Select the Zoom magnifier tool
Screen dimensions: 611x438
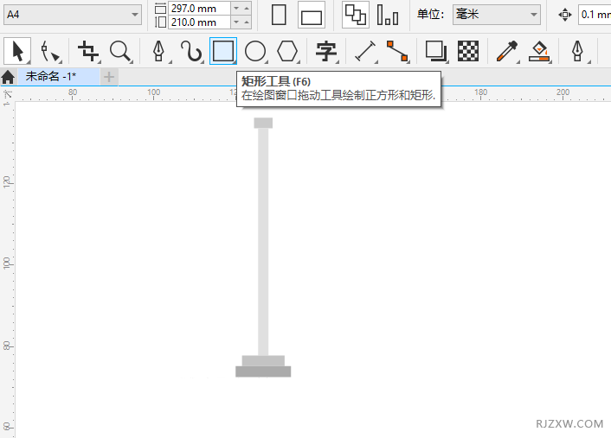click(120, 51)
